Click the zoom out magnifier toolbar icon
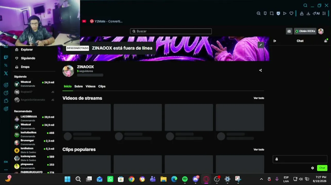 point(259,13)
